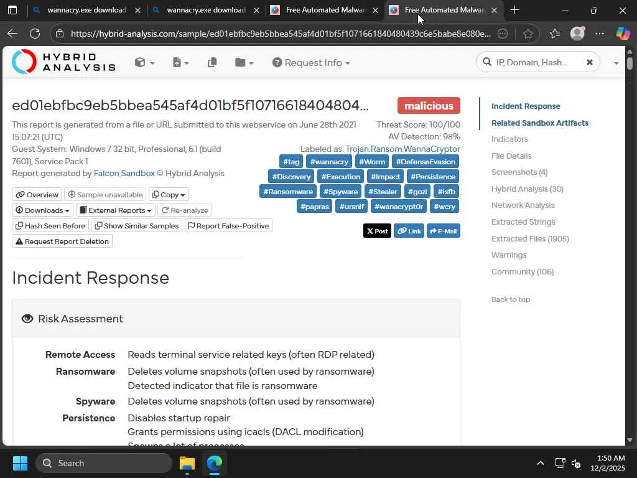637x478 pixels.
Task: Open the Copilot icon in Edge toolbar
Action: click(x=623, y=34)
